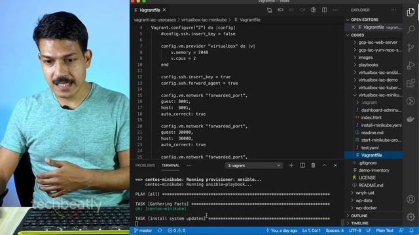The width and height of the screenshot is (419, 235).
Task: Expand the wp-data folder
Action: pos(364,200)
